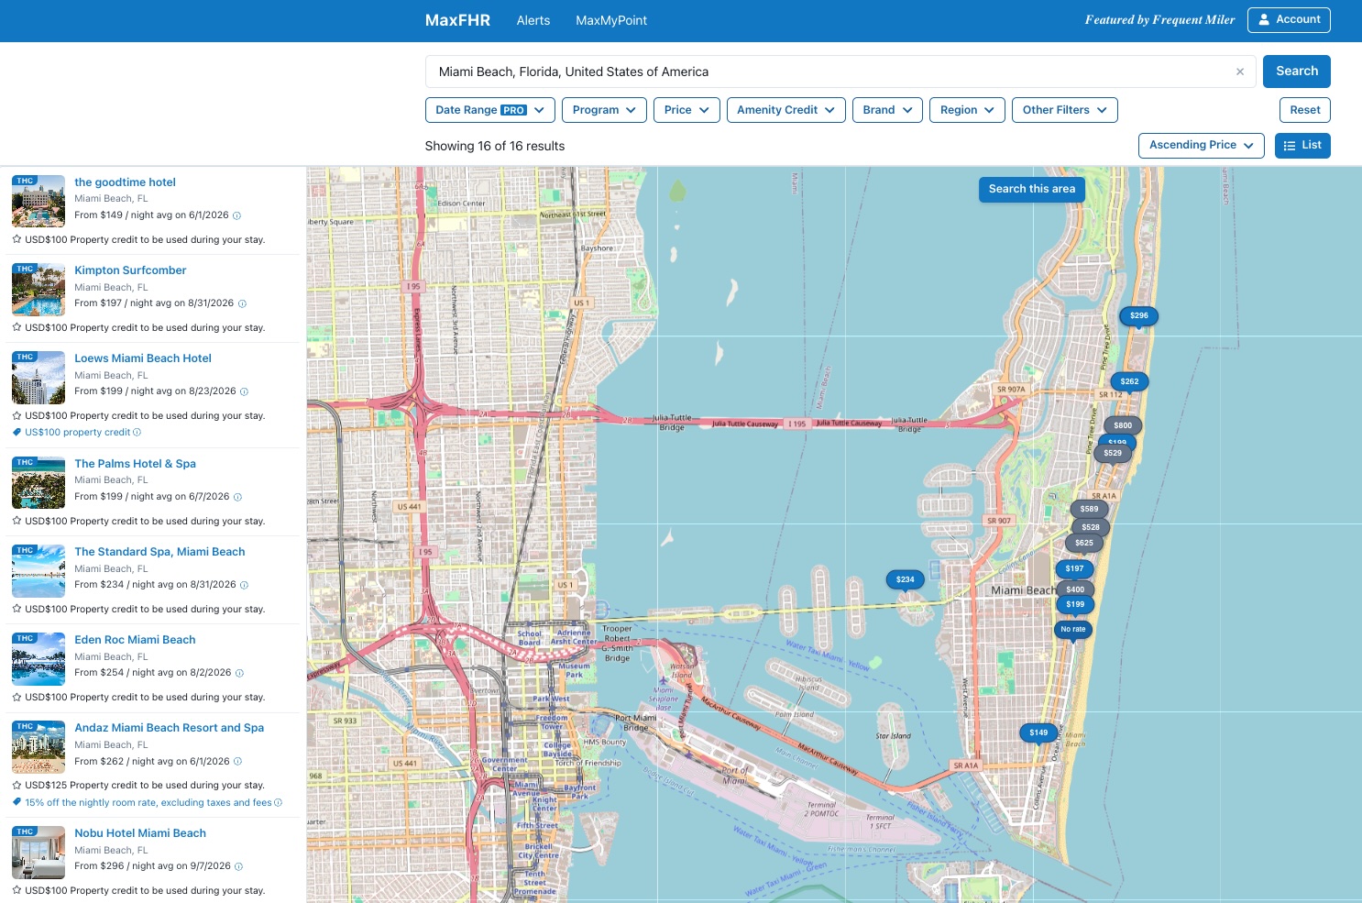Select the $197 map price marker
The width and height of the screenshot is (1362, 903).
(x=1074, y=568)
